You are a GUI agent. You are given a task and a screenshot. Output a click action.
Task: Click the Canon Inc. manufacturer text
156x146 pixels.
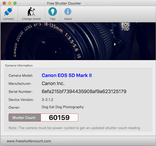pyautogui.click(x=53, y=83)
